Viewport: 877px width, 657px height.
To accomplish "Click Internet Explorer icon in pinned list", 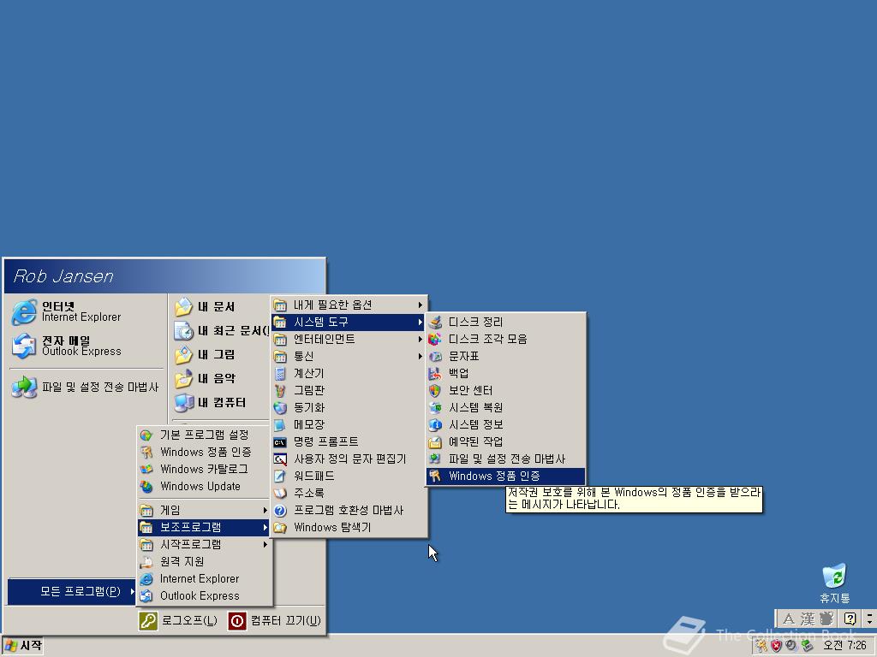I will point(24,311).
